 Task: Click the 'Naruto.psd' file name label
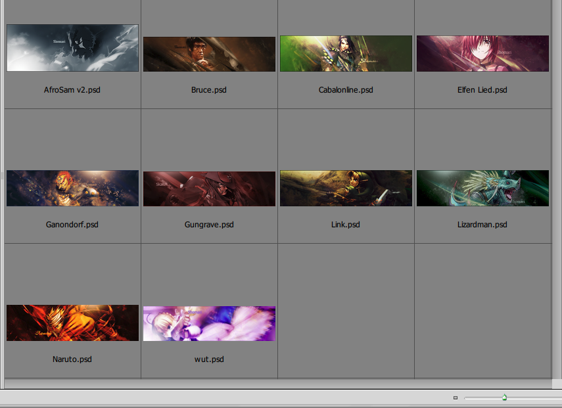[x=72, y=359]
